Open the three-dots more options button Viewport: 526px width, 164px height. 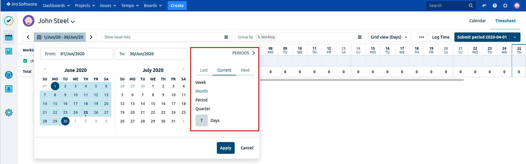(x=421, y=37)
